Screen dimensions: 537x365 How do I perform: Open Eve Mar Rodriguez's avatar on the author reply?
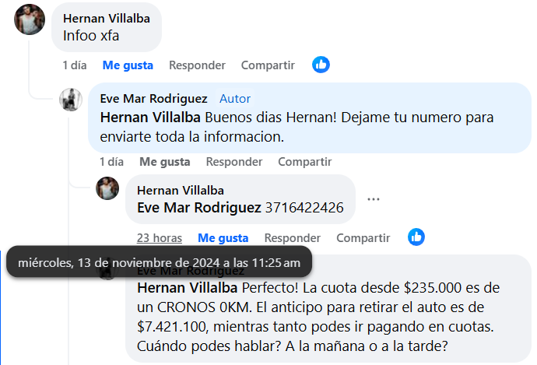(x=71, y=100)
